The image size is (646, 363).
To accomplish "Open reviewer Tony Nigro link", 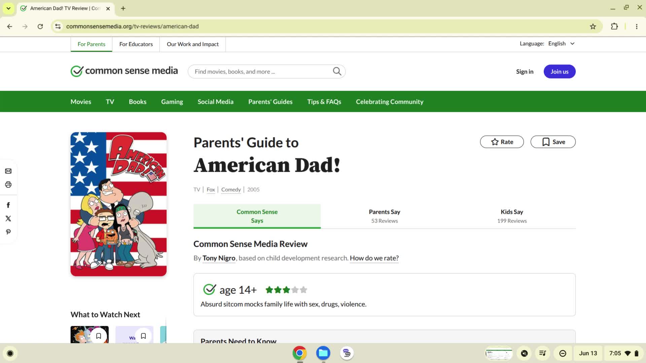I will 219,258.
